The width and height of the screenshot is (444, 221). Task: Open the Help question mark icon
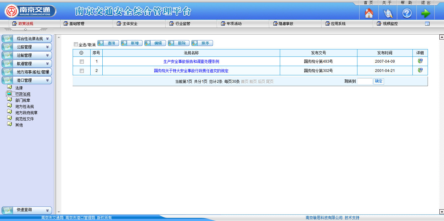pos(407,13)
